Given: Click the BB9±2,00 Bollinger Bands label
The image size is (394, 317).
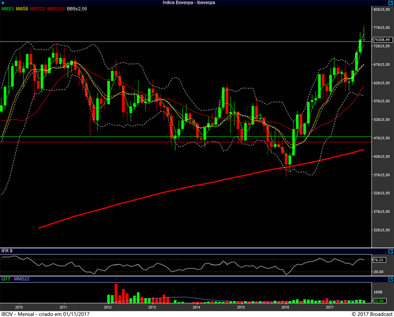Looking at the screenshot, I should 78,9.
